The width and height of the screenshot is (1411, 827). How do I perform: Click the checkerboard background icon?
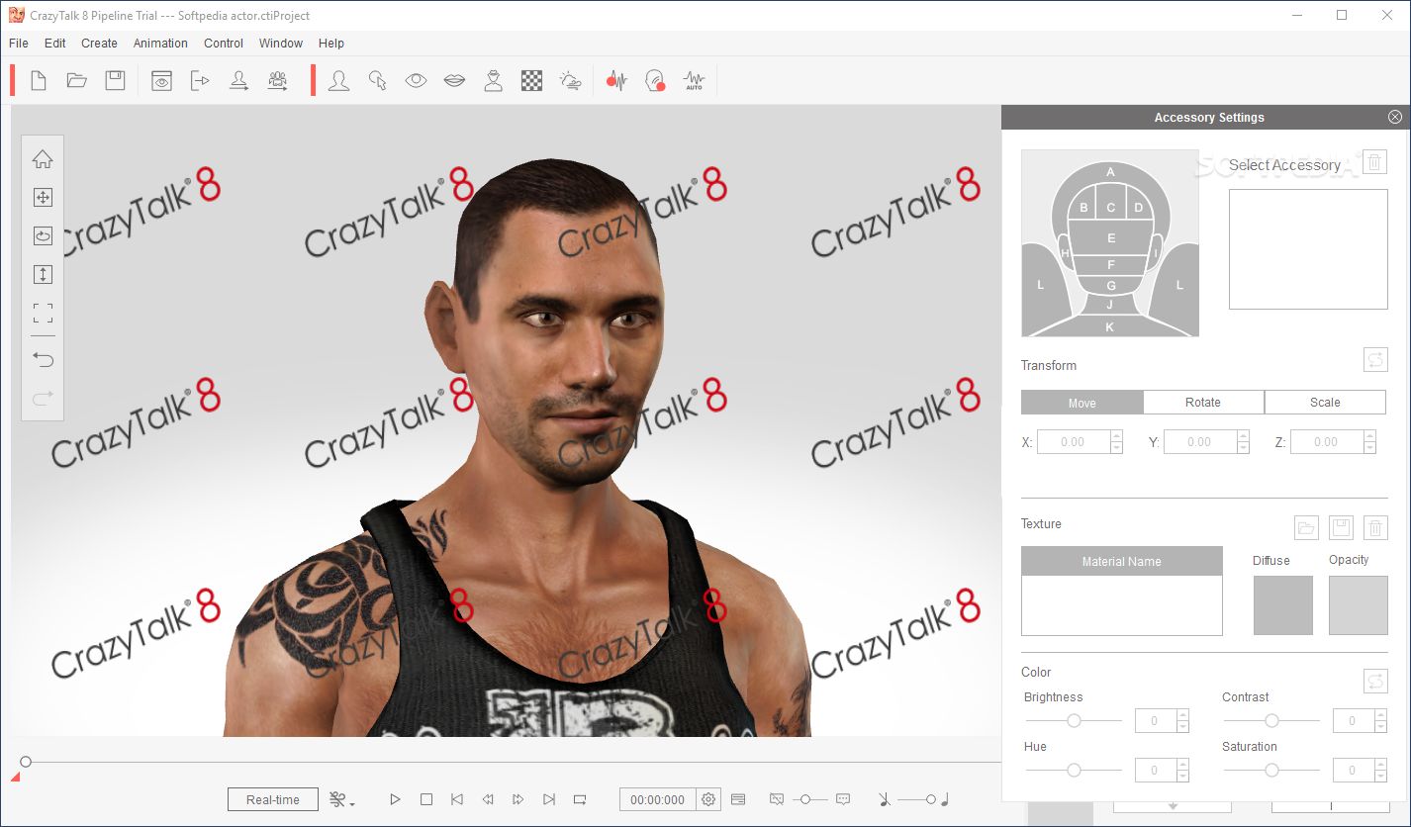[x=531, y=81]
